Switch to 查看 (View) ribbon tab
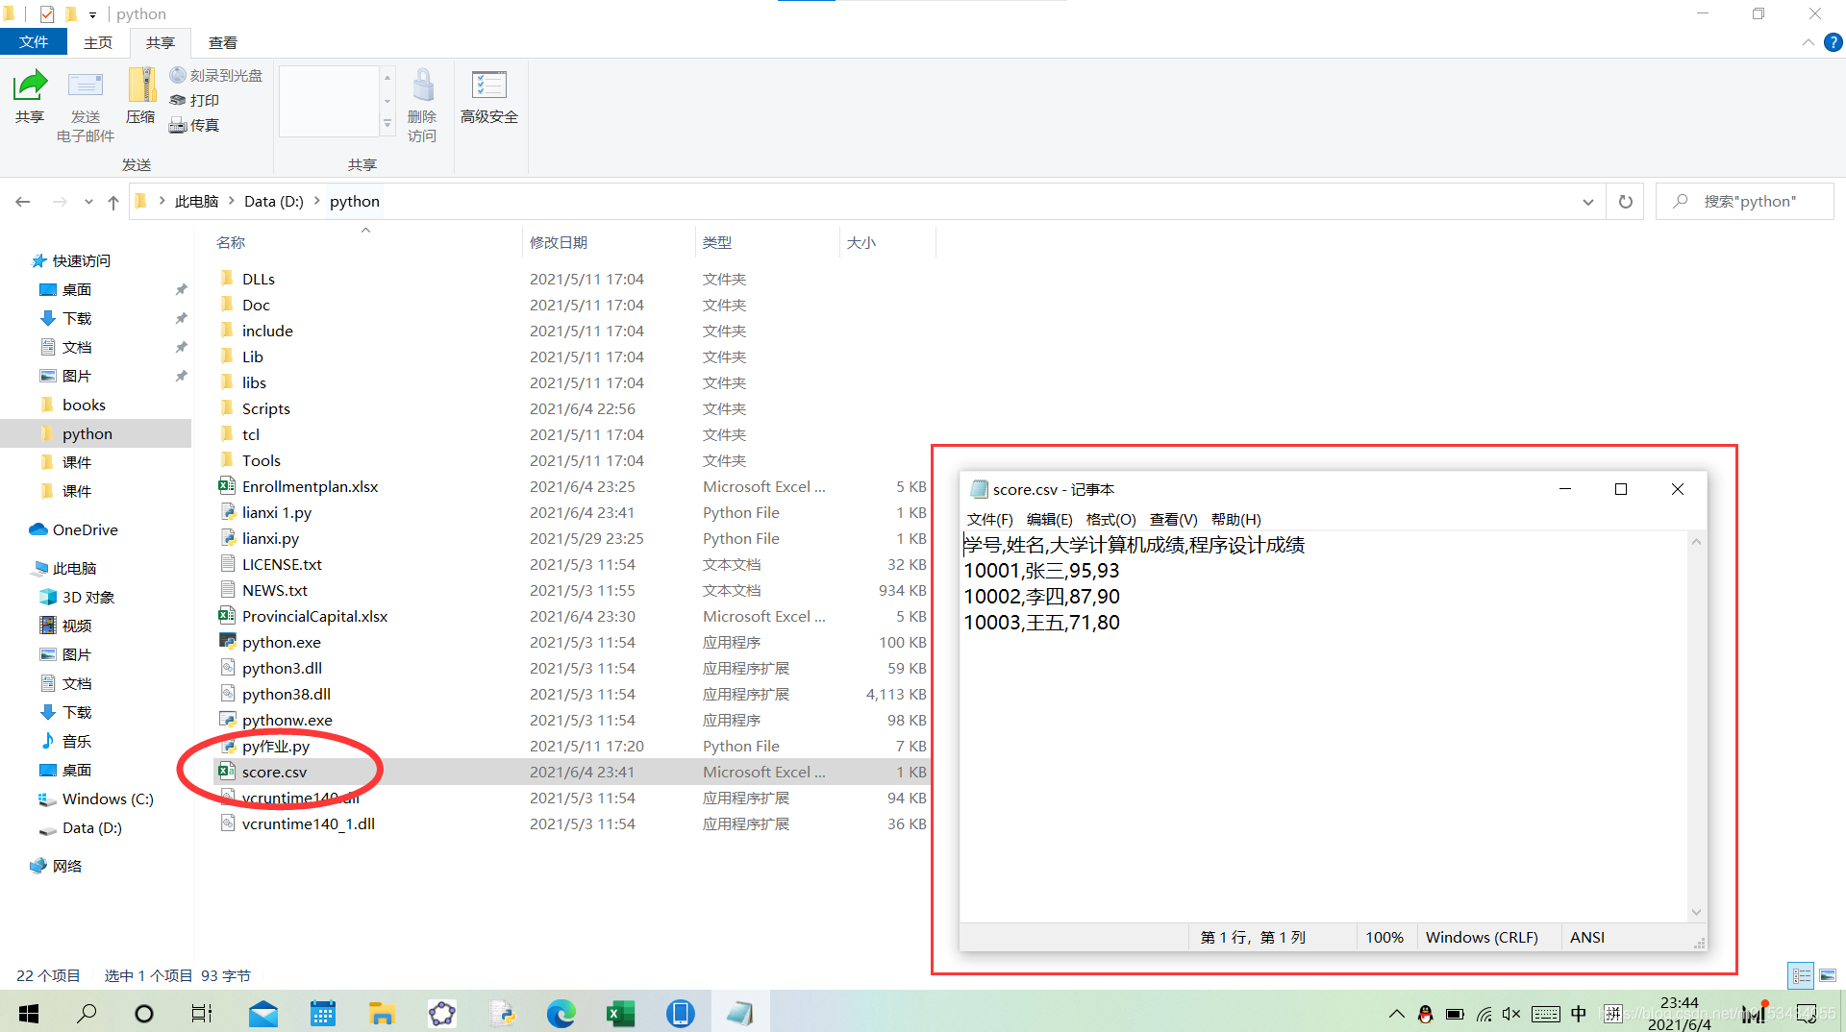This screenshot has width=1846, height=1032. coord(223,42)
